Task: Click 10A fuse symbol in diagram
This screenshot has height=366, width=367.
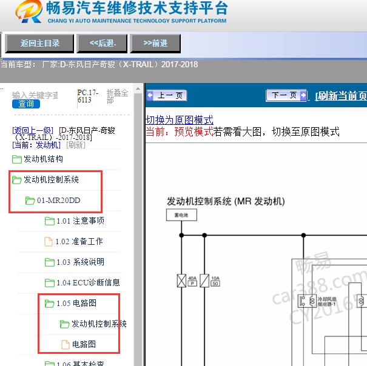Action: click(x=204, y=281)
